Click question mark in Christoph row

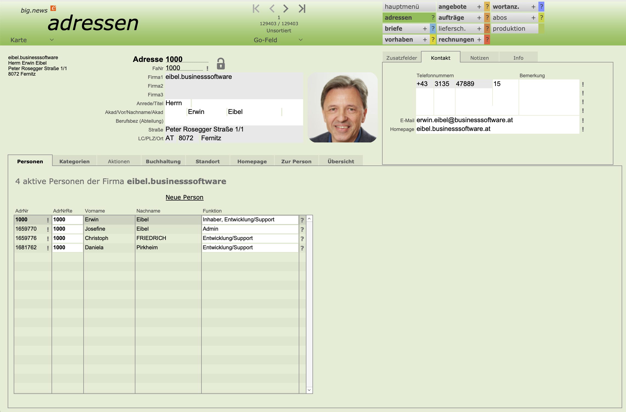click(x=302, y=239)
